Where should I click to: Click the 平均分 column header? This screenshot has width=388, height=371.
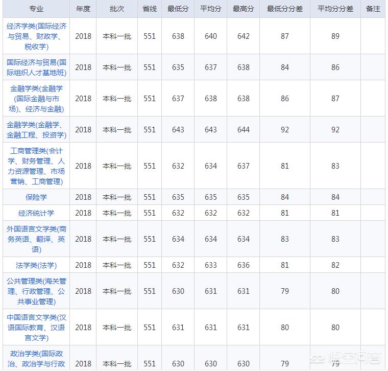coord(210,9)
